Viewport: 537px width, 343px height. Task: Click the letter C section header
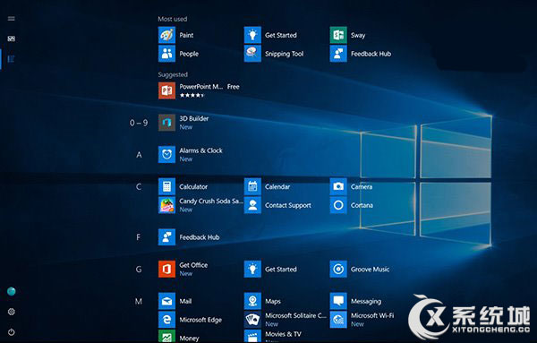click(139, 187)
